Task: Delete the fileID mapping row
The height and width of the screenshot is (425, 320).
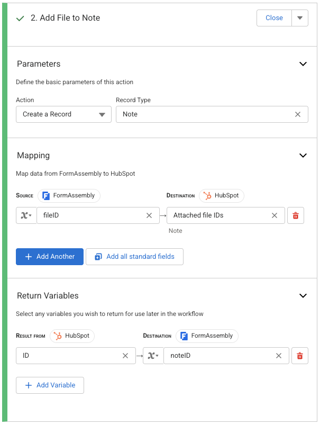Action: pos(296,215)
